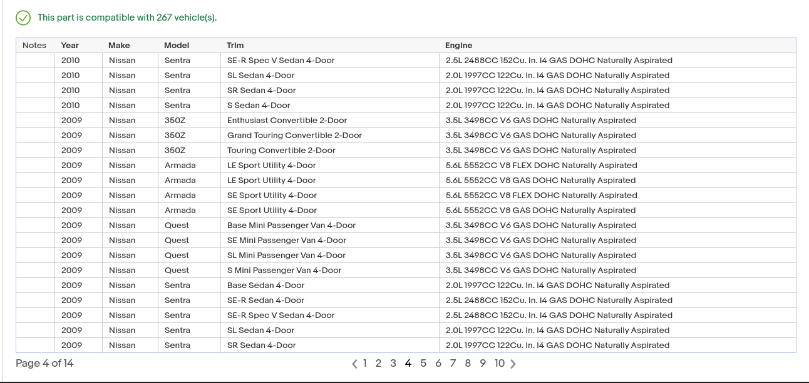
Task: Navigate to page 8
Action: (468, 364)
